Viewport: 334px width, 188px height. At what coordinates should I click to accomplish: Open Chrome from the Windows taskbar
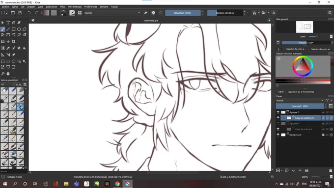pos(117,184)
